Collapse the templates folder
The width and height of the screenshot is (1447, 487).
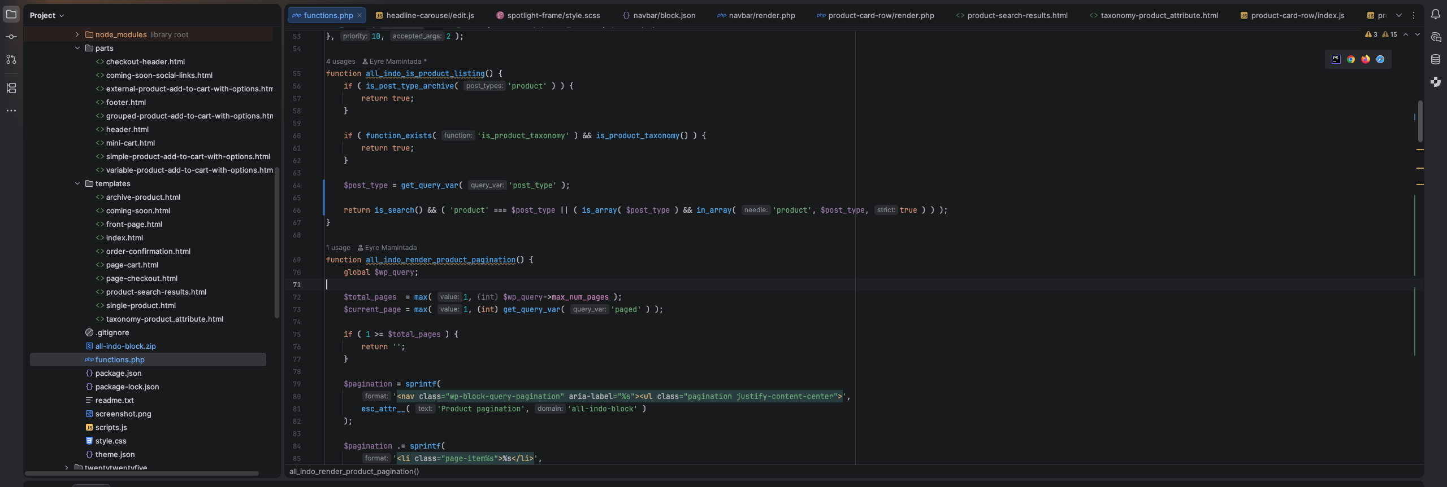tap(77, 183)
